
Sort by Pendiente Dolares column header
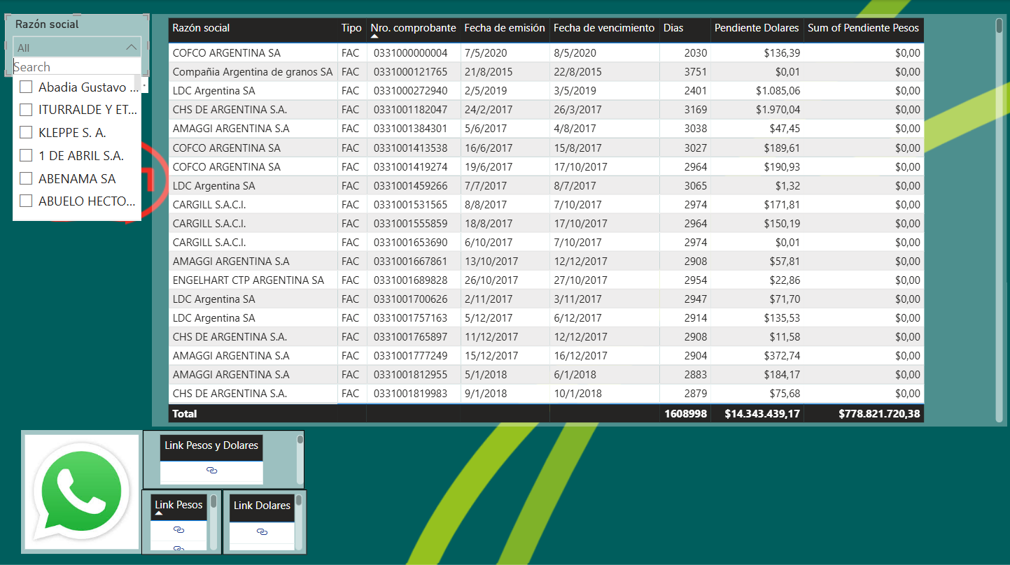pos(756,28)
